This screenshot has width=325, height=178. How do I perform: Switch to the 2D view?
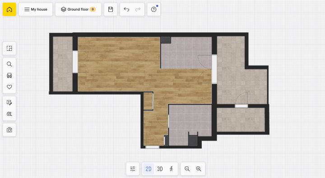[x=149, y=169]
